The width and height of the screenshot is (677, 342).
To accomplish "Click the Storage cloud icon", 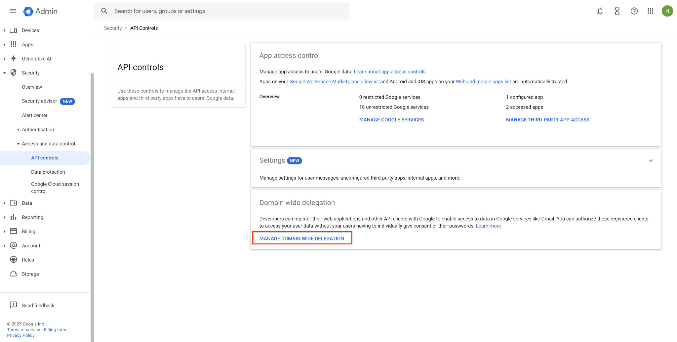I will click(13, 274).
